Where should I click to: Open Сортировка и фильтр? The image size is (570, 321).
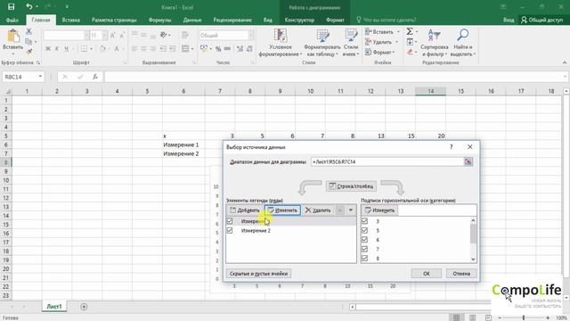click(x=435, y=43)
